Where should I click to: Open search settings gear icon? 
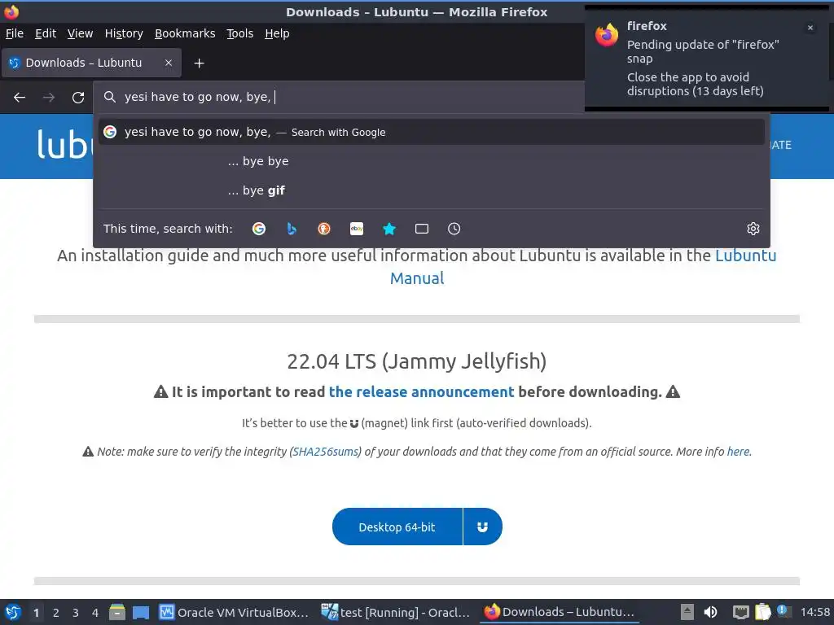pyautogui.click(x=753, y=229)
